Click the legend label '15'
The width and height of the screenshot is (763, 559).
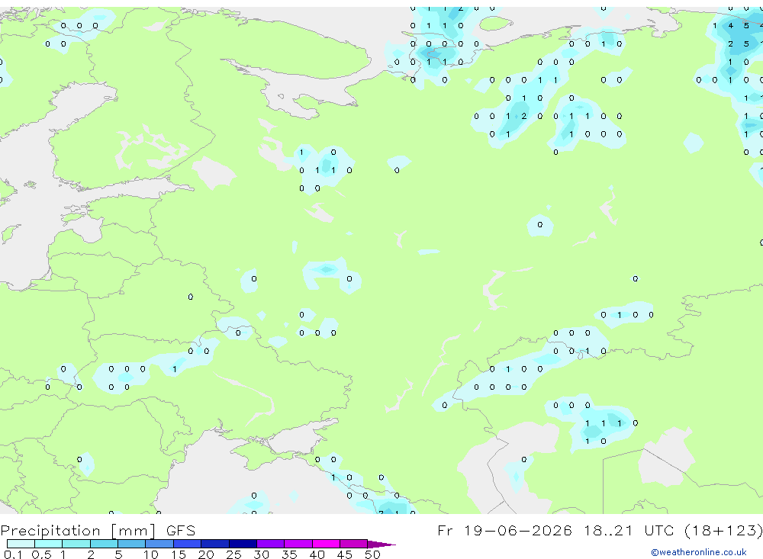179,554
